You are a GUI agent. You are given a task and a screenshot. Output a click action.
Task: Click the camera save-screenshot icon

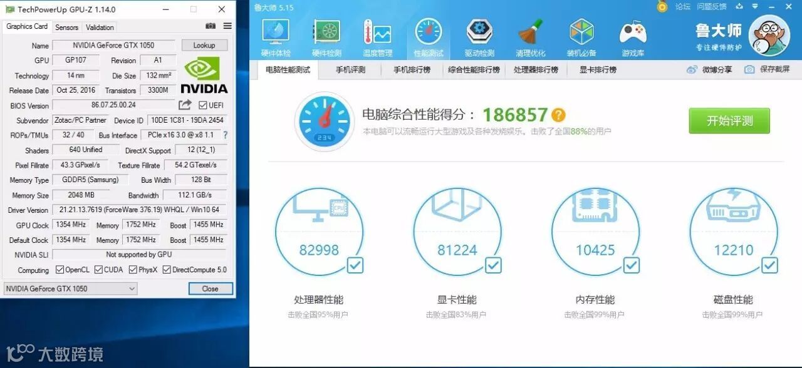[x=749, y=69]
